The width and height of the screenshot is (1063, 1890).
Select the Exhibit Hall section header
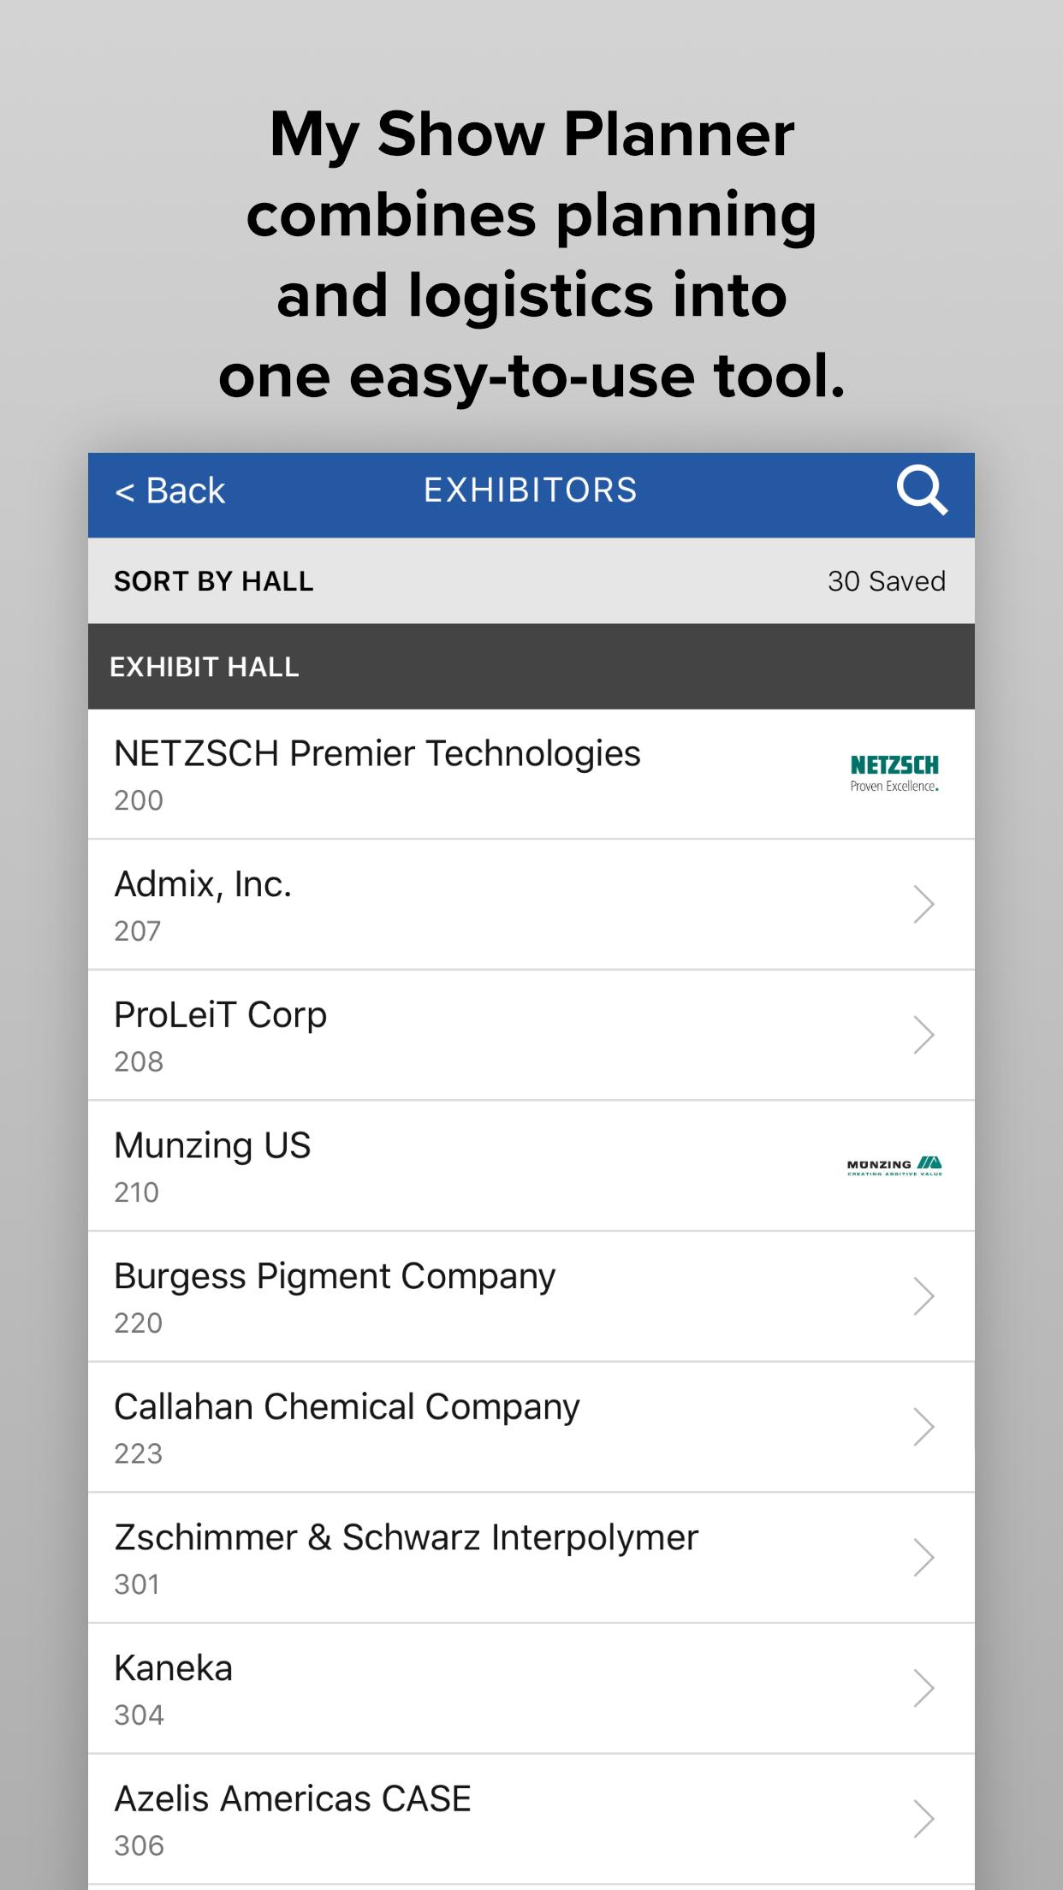click(x=531, y=667)
